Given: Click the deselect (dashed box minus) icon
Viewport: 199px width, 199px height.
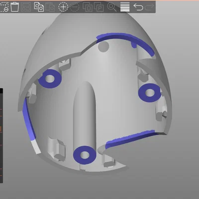Looking at the screenshot, I should coord(4,7).
